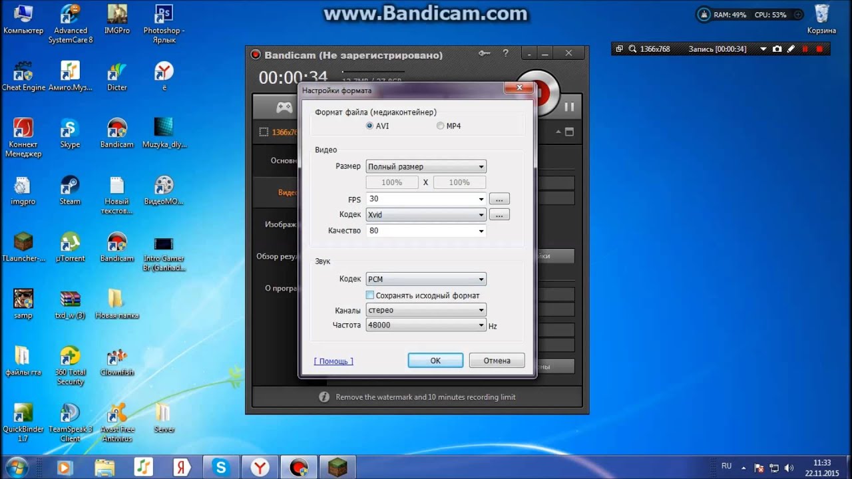Click the magnifier icon on recording bar

point(632,49)
